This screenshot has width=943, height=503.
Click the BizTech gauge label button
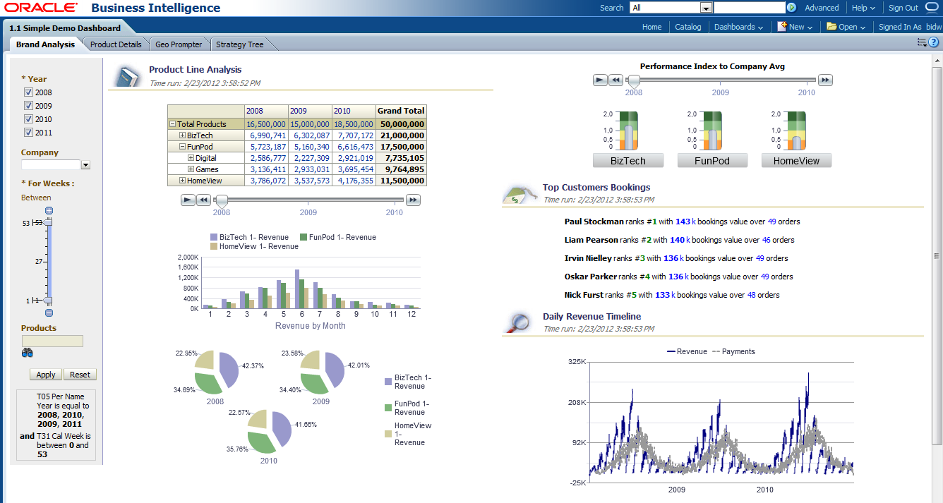pos(628,161)
